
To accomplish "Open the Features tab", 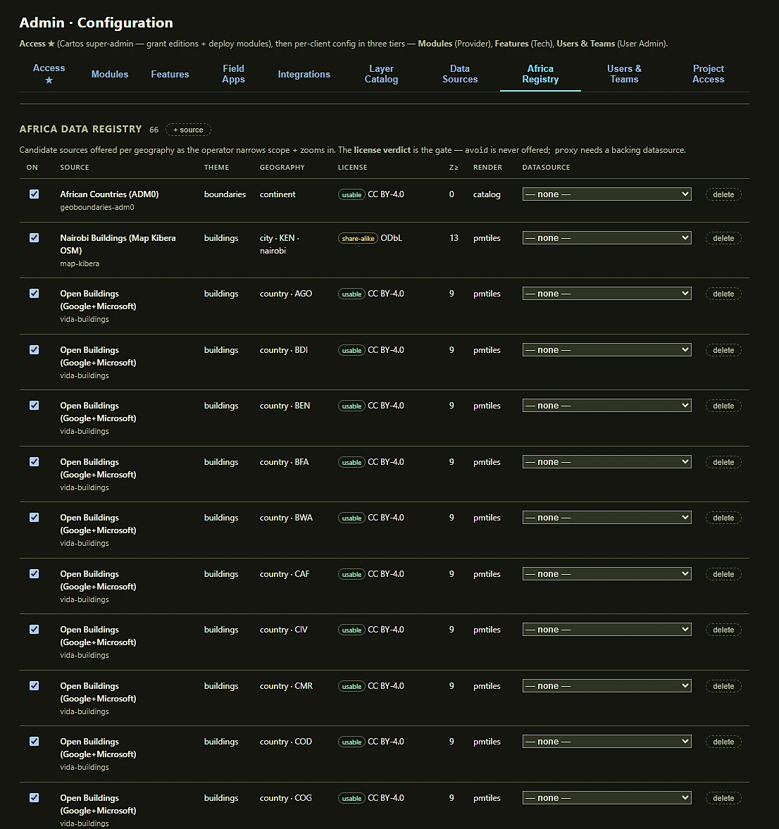I will pyautogui.click(x=170, y=74).
